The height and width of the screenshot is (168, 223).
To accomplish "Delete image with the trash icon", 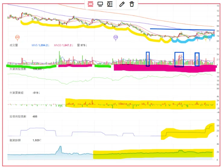I will (132, 4).
